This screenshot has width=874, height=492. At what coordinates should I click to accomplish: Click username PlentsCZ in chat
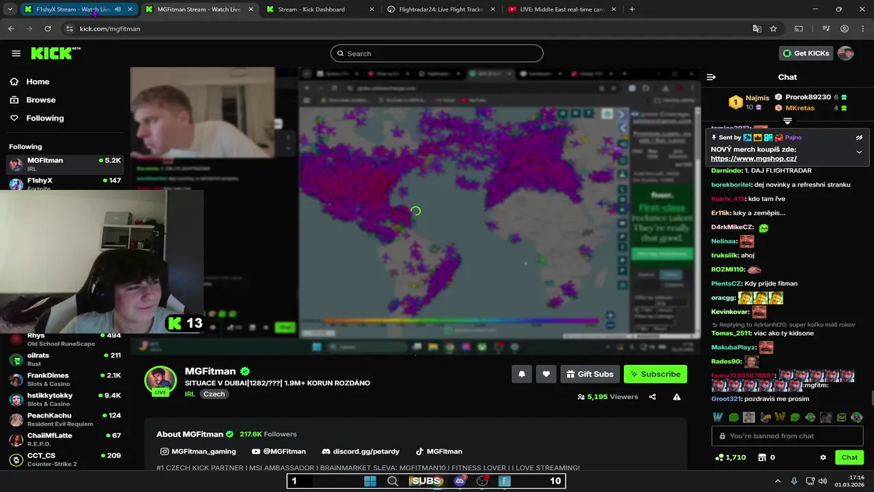[x=727, y=284]
